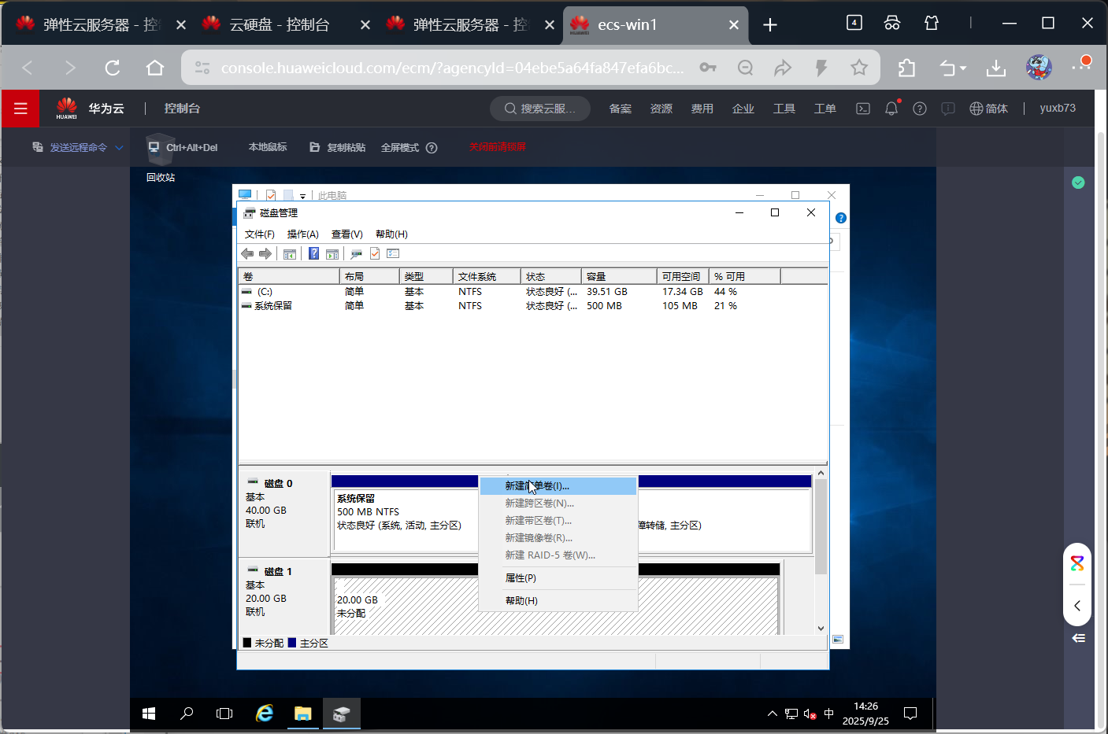Open the 操作(A) menu in Disk Management
The image size is (1108, 734).
303,234
